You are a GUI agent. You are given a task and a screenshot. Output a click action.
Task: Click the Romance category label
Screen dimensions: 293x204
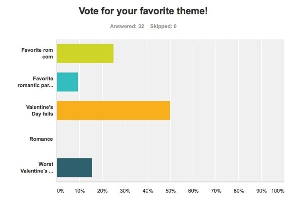click(x=41, y=139)
